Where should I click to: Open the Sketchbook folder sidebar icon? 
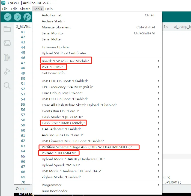click(7, 29)
